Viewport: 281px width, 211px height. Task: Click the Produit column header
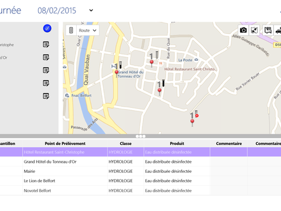177,144
